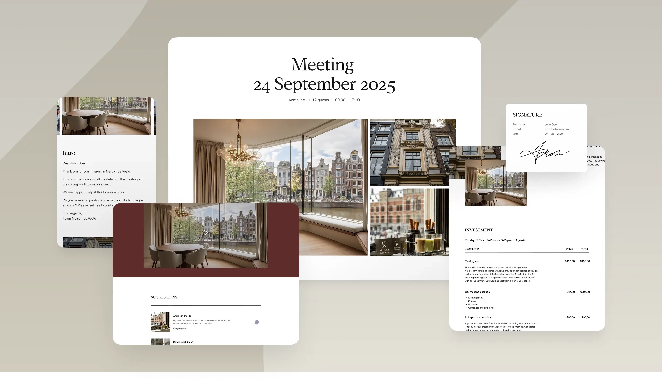This screenshot has height=387, width=662.
Task: Select the 12x Meeting package line item
Action: 477,292
